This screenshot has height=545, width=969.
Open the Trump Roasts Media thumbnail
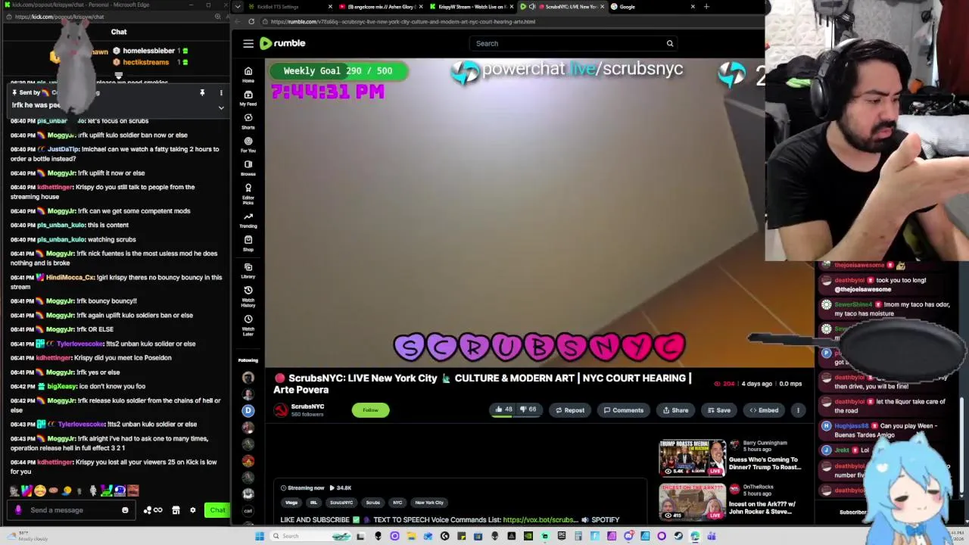692,457
